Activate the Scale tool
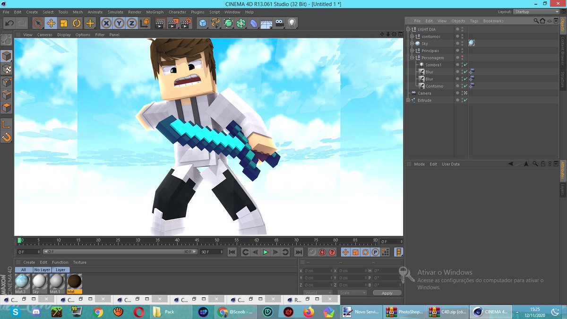Viewport: 567px width, 319px height. point(64,23)
